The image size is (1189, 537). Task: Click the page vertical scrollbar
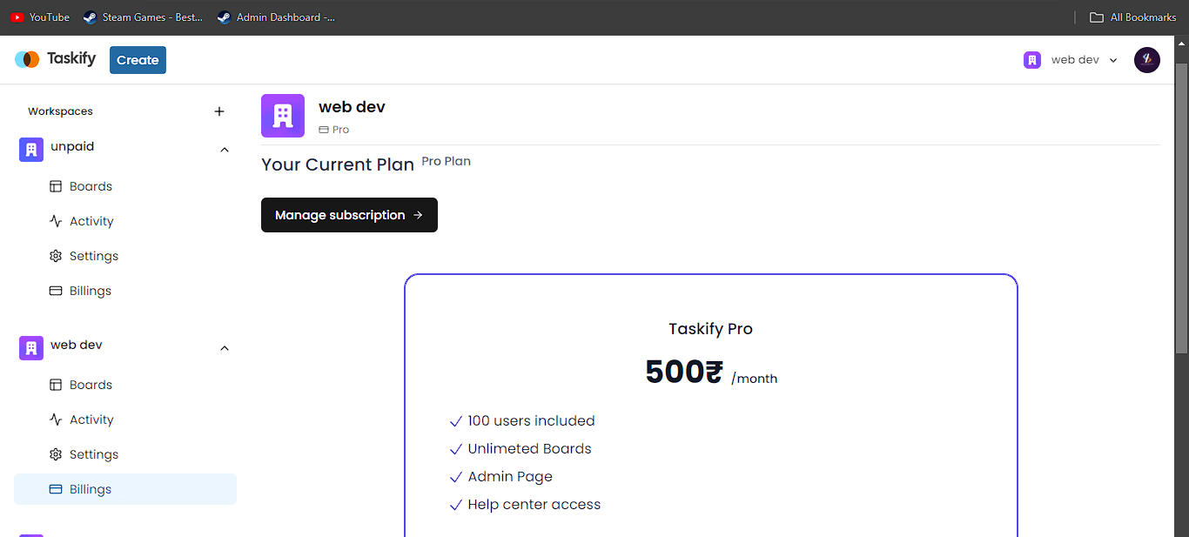tap(1181, 209)
